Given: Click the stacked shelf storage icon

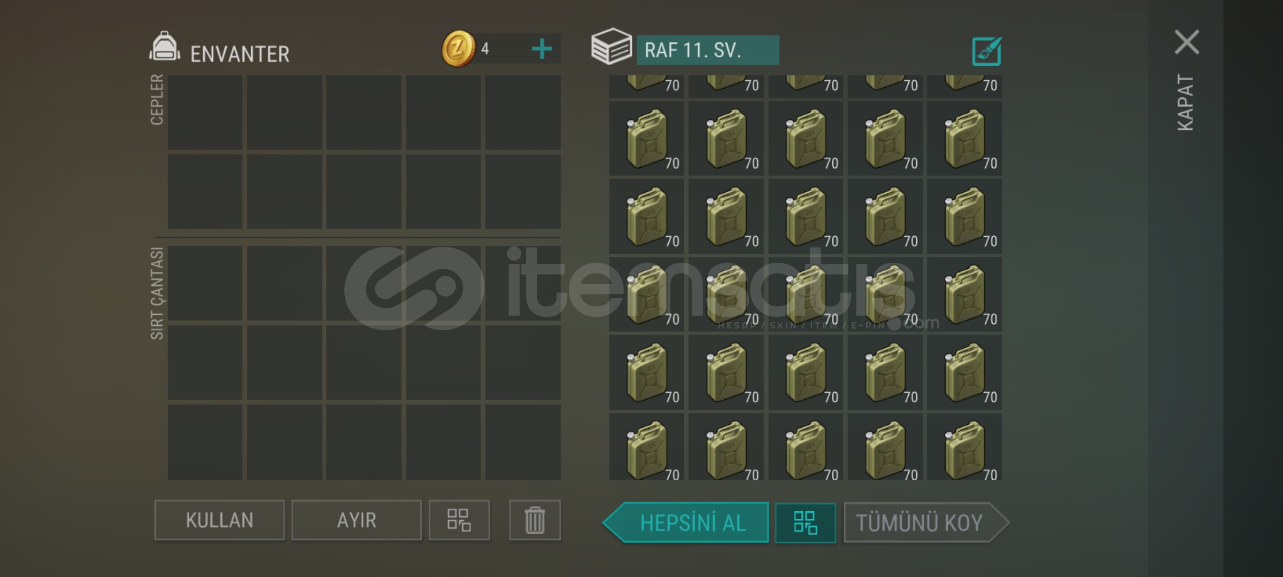Looking at the screenshot, I should tap(611, 46).
